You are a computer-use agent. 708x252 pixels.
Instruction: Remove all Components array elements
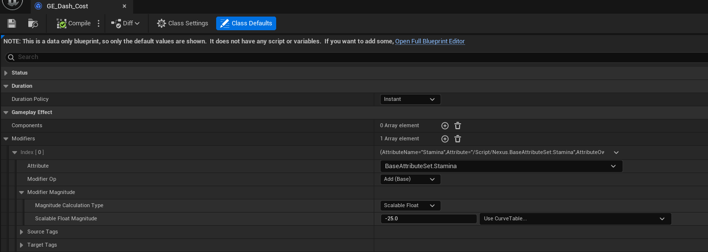(458, 126)
